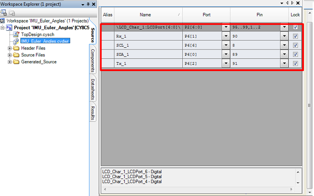Click the second Workspace Explorer toolbar icon
Screen dimensions: 314x196
click(11, 12)
